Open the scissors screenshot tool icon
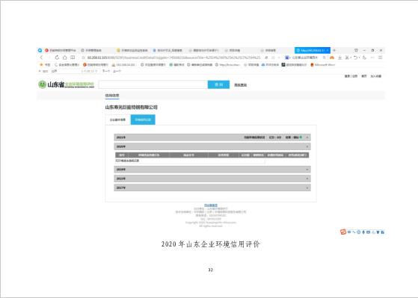 tap(347, 58)
